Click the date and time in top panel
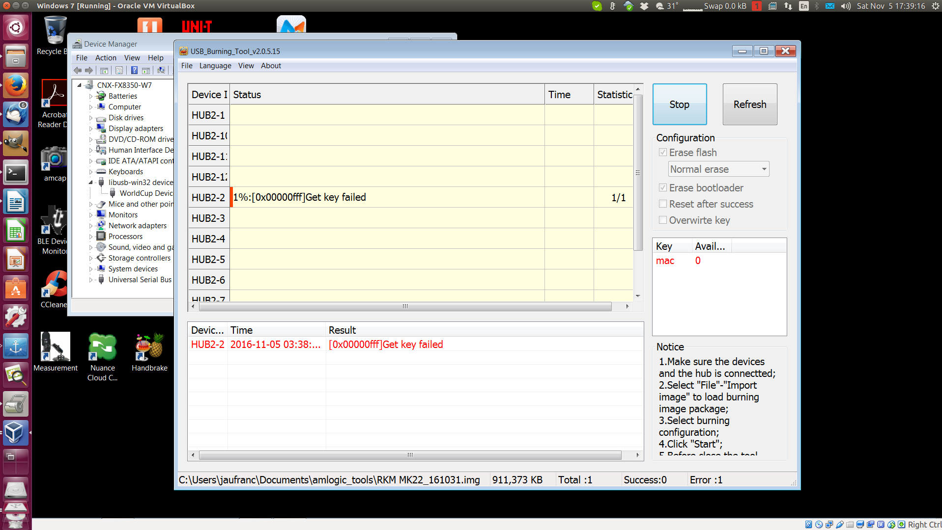This screenshot has width=942, height=530. coord(891,6)
